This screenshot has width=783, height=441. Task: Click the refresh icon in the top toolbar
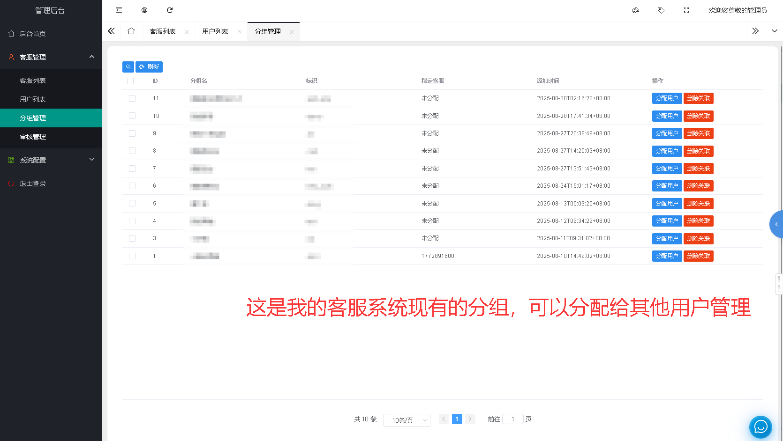[170, 10]
